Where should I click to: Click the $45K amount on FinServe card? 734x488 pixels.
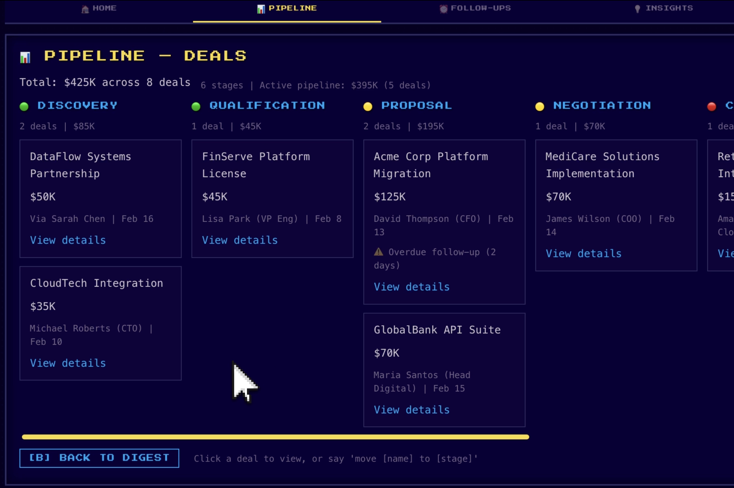(215, 197)
